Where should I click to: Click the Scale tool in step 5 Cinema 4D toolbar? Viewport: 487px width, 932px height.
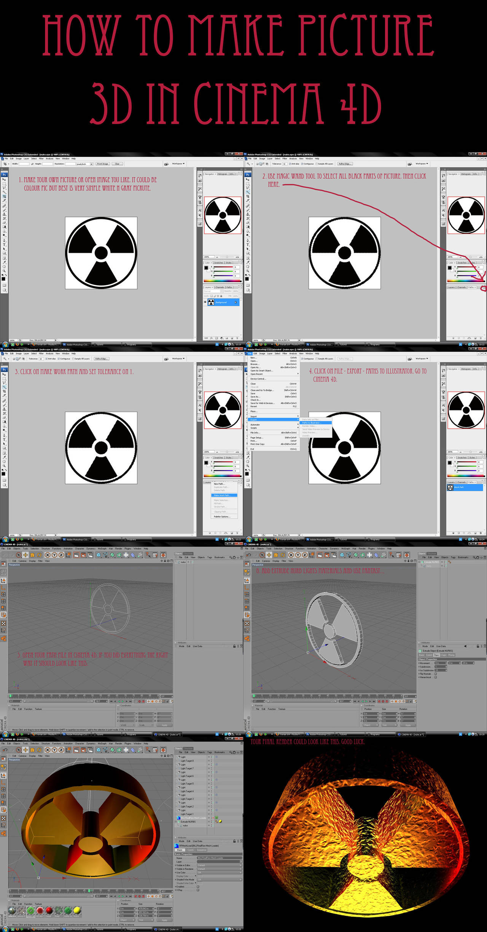pos(32,555)
